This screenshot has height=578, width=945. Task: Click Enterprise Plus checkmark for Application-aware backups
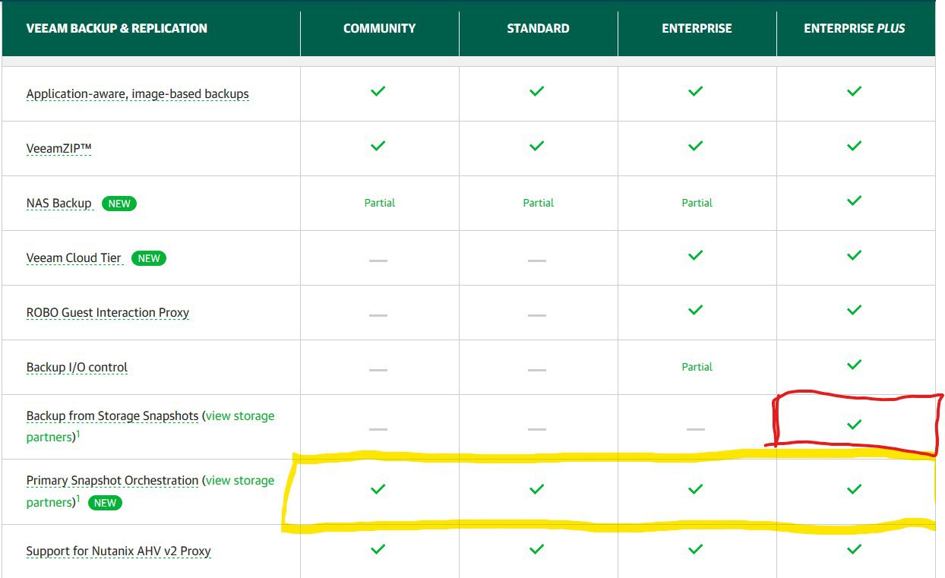[855, 91]
